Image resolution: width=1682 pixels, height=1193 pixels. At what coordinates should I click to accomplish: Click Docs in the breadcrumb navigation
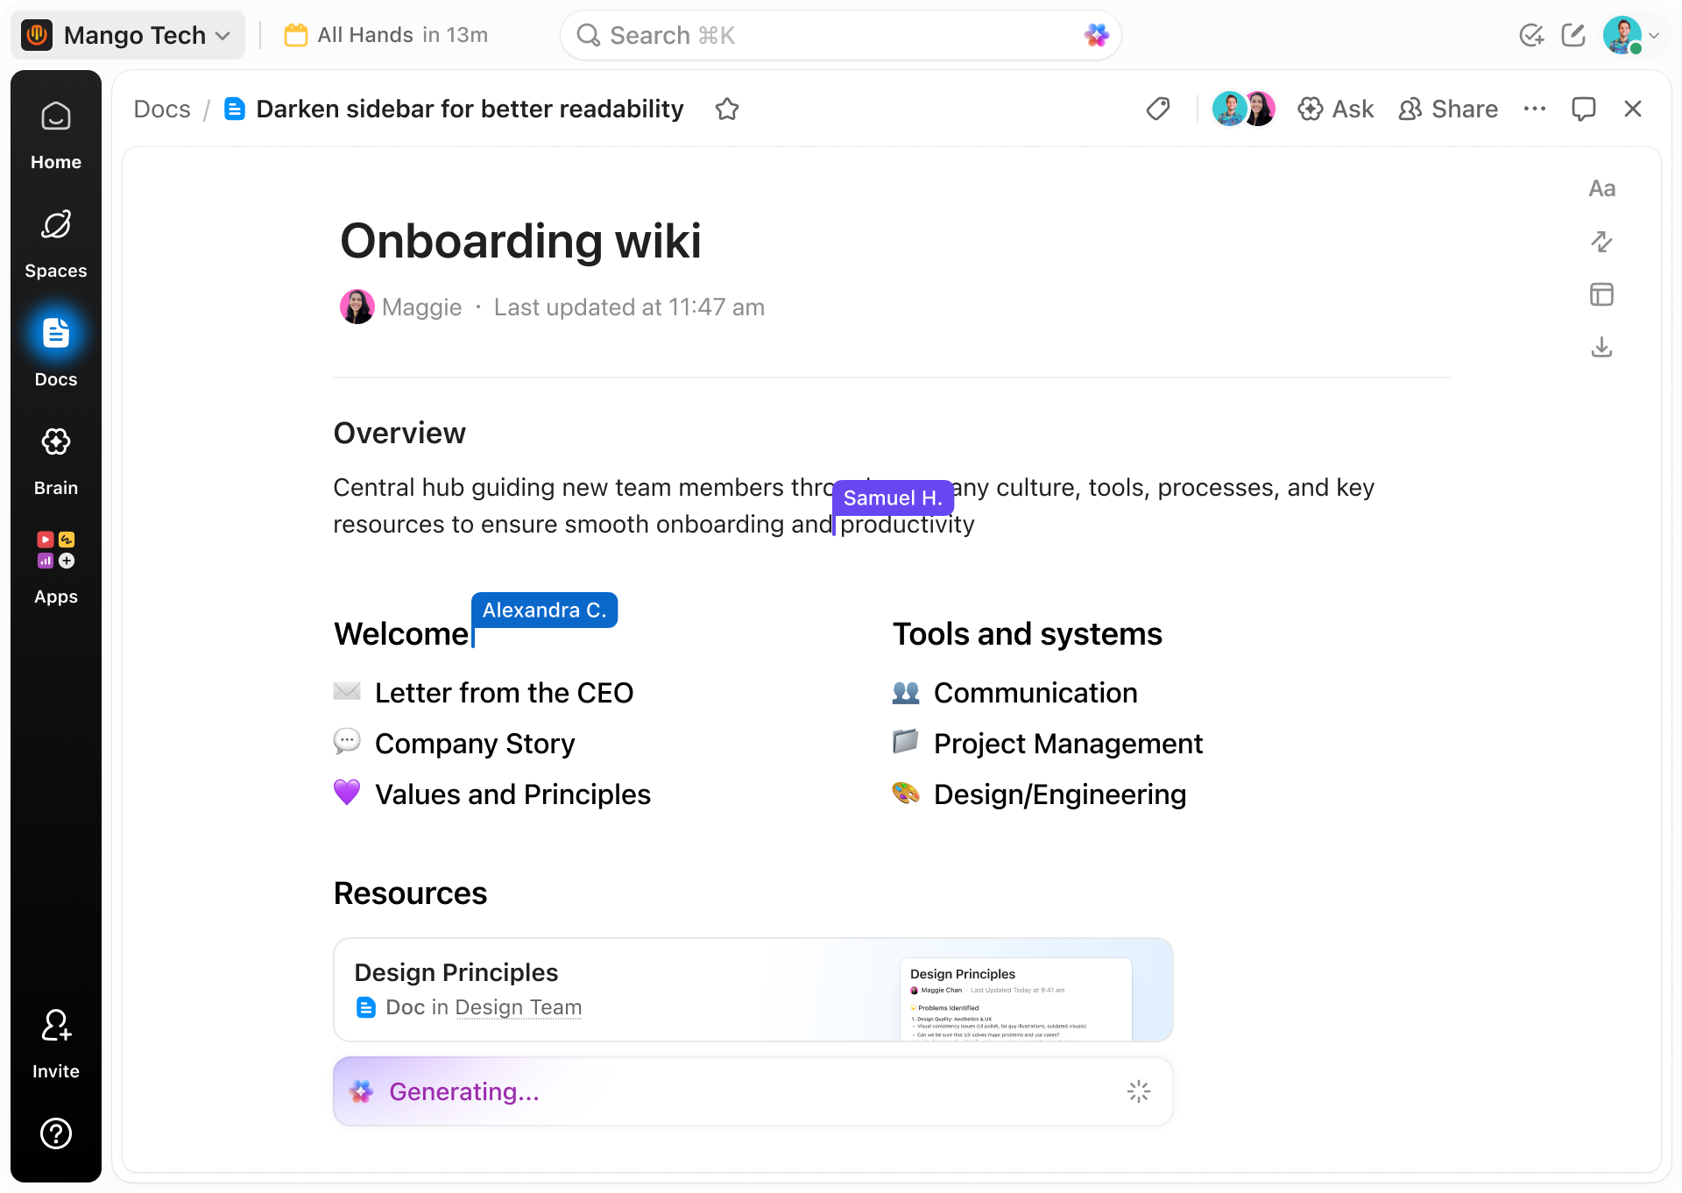(x=161, y=109)
